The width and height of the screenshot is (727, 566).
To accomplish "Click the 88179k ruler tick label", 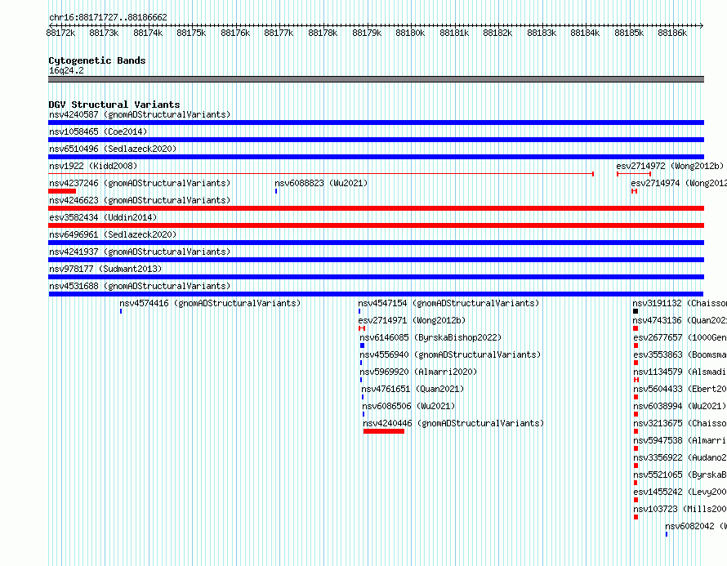I will tap(367, 33).
